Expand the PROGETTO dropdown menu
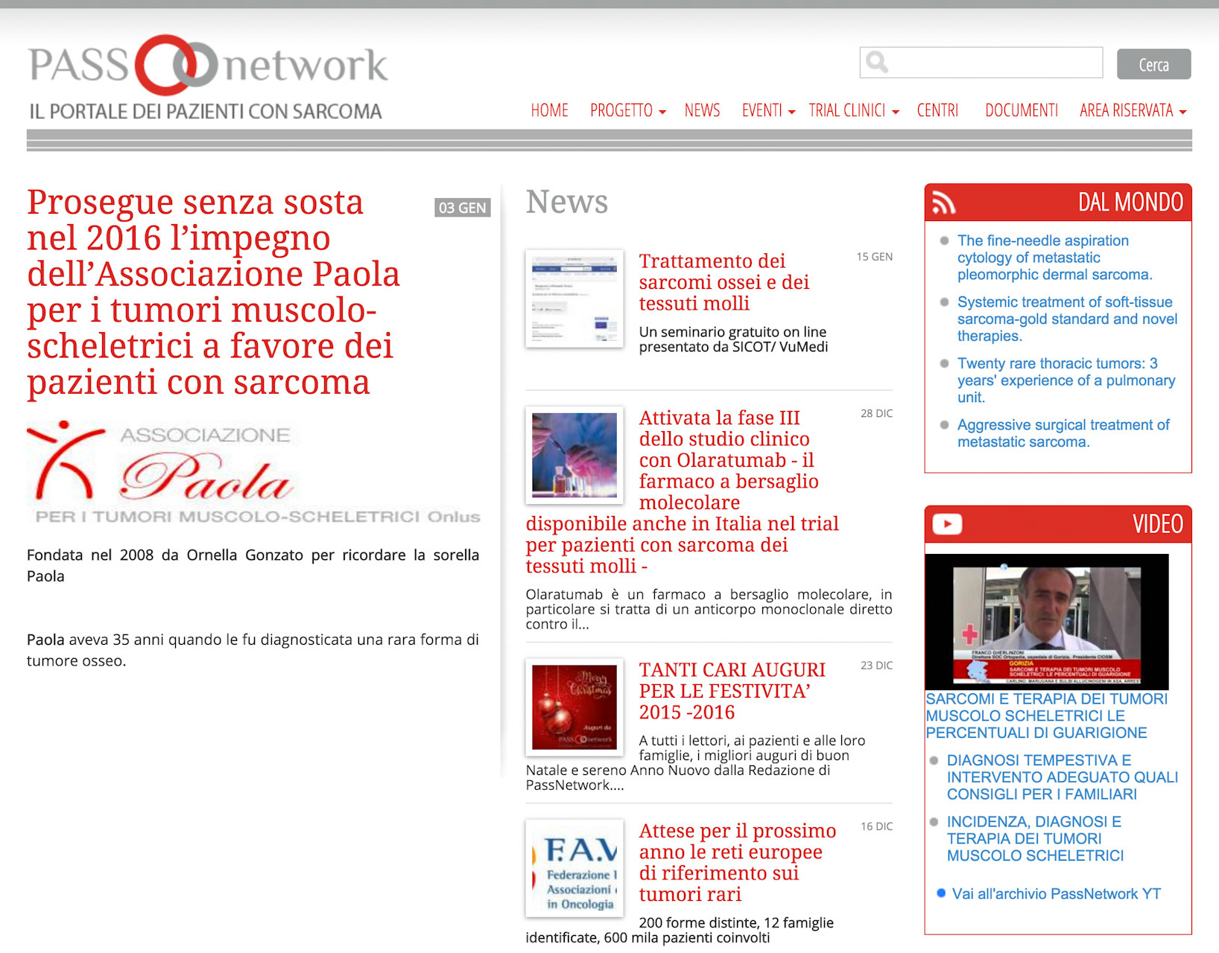The height and width of the screenshot is (953, 1219). pyautogui.click(x=628, y=110)
